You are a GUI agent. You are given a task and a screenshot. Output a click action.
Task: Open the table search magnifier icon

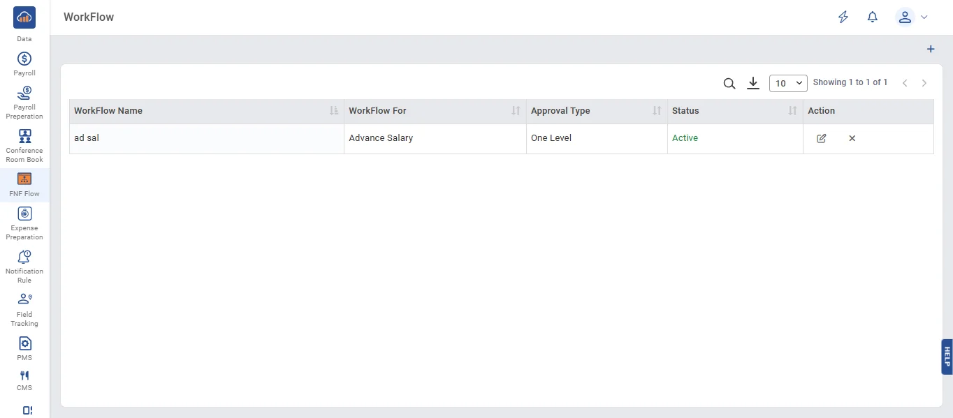tap(729, 84)
